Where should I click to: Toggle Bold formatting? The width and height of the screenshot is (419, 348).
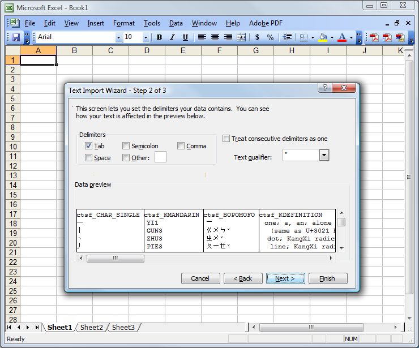click(159, 37)
